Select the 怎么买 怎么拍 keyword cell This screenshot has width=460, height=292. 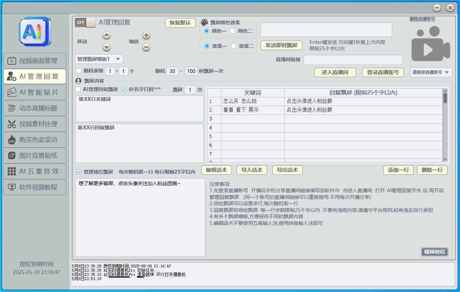253,101
